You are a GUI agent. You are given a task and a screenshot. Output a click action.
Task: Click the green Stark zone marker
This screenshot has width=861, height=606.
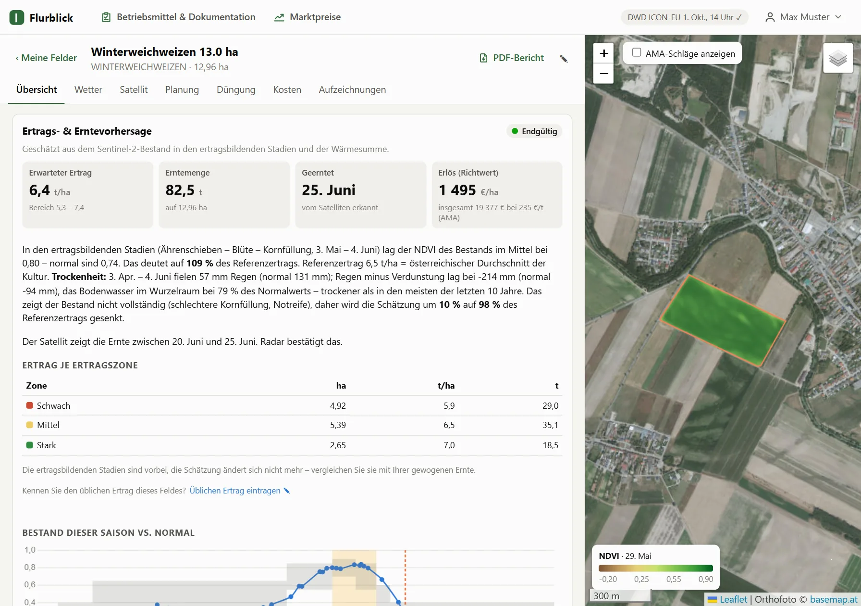(x=29, y=445)
